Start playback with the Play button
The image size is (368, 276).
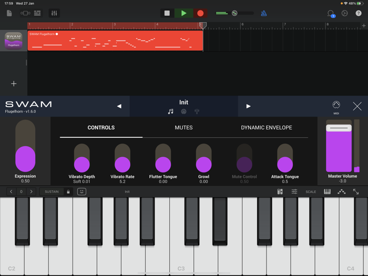[183, 13]
